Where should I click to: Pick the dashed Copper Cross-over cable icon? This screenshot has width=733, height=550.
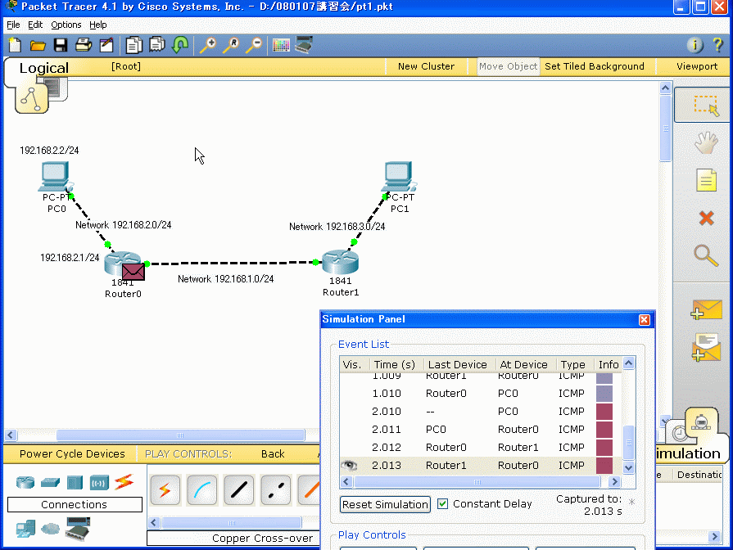click(x=276, y=490)
